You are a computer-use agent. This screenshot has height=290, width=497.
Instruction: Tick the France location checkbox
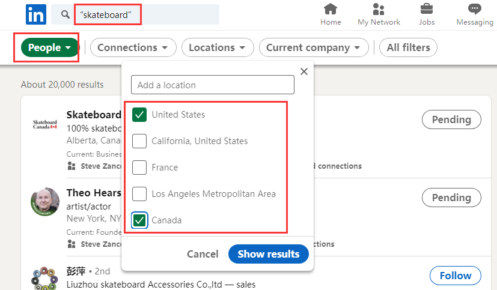(x=139, y=168)
